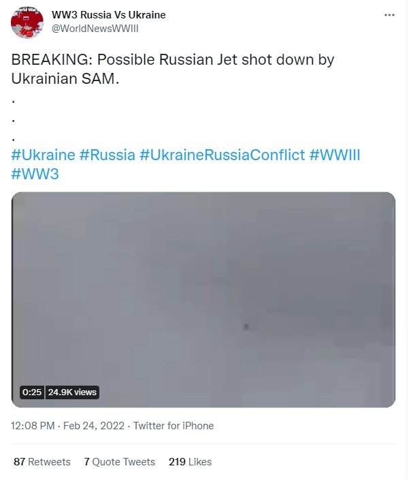Show the 7 Quote Tweets
The image size is (413, 479).
119,462
